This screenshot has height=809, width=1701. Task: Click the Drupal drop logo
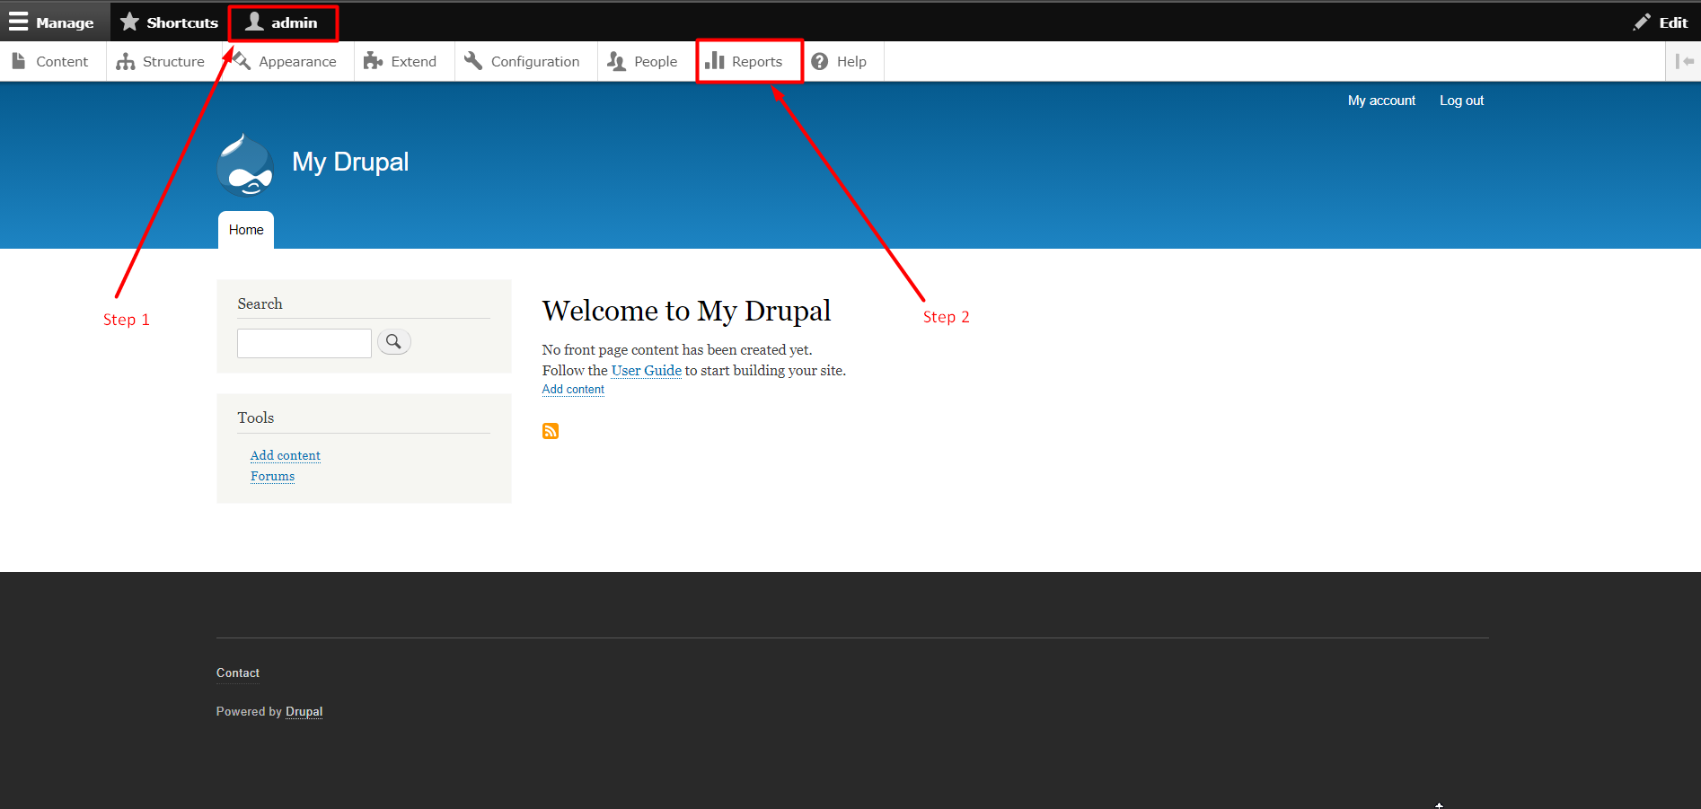[245, 164]
